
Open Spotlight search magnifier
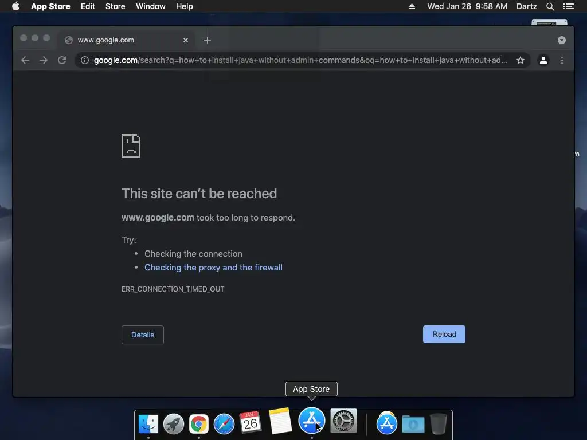tap(550, 6)
